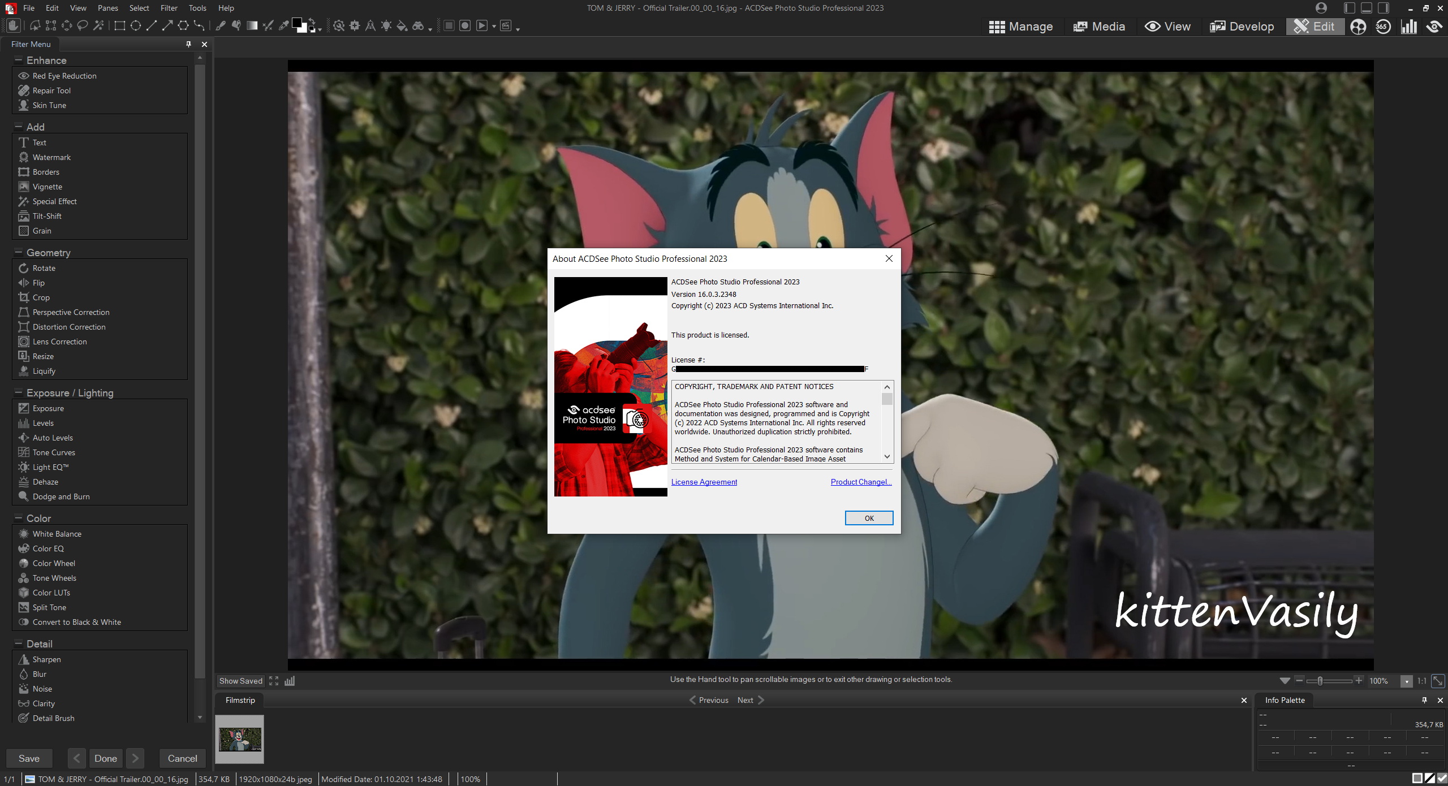The height and width of the screenshot is (786, 1448).
Task: Open the Filter menu
Action: pos(169,8)
